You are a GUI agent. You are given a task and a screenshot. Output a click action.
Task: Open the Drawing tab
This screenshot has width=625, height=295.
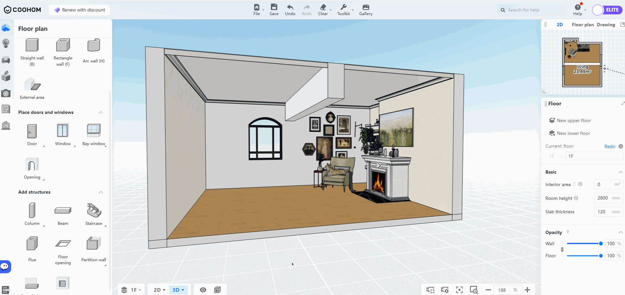[x=606, y=25]
